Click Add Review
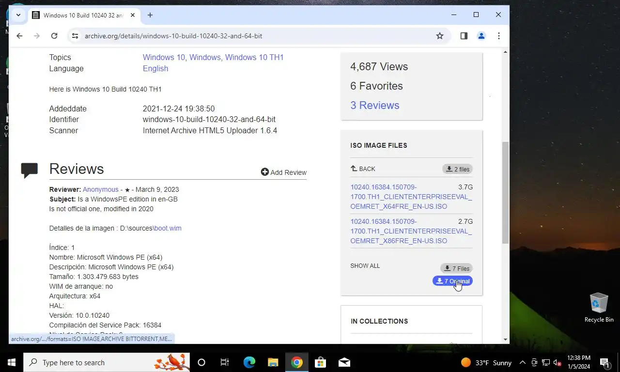Viewport: 620px width, 372px height. pyautogui.click(x=283, y=172)
